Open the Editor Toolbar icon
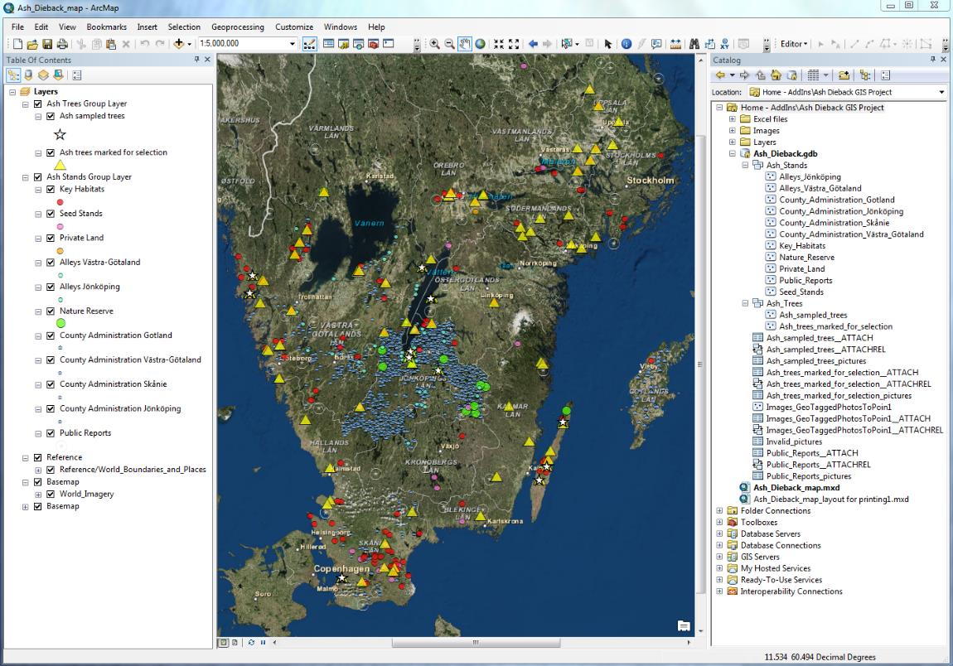This screenshot has height=666, width=953. pos(309,44)
